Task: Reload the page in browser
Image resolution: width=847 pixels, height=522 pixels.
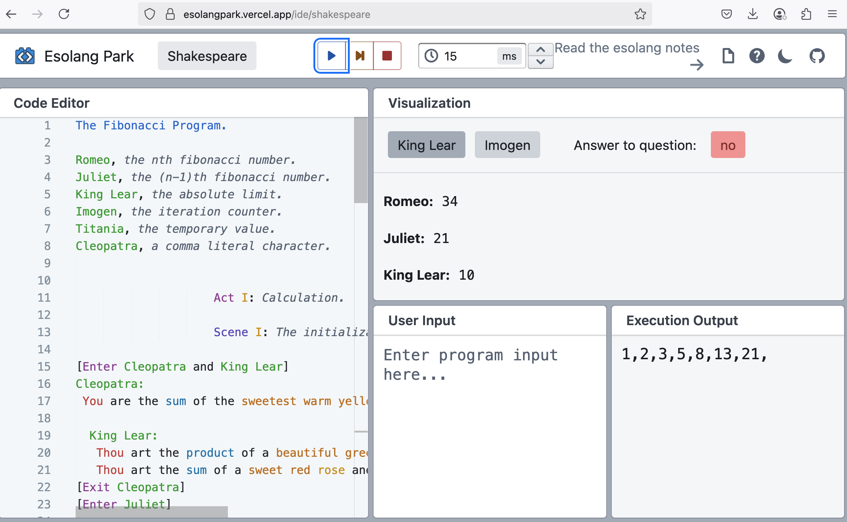Action: 64,14
